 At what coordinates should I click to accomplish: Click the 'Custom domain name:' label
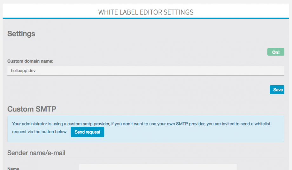(x=30, y=61)
